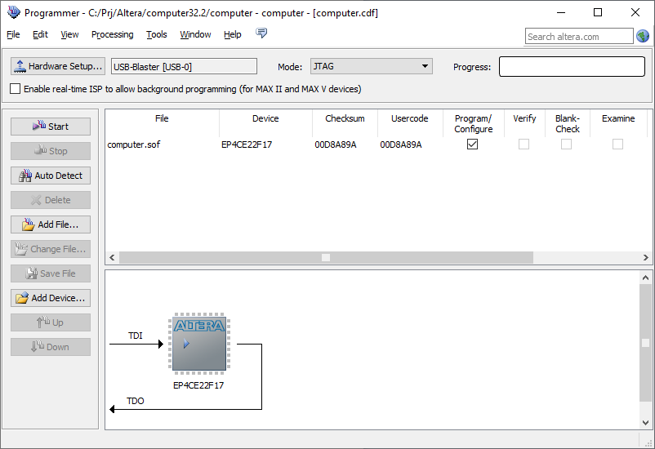Image resolution: width=655 pixels, height=449 pixels.
Task: Click the Start programming button
Action: pyautogui.click(x=51, y=127)
